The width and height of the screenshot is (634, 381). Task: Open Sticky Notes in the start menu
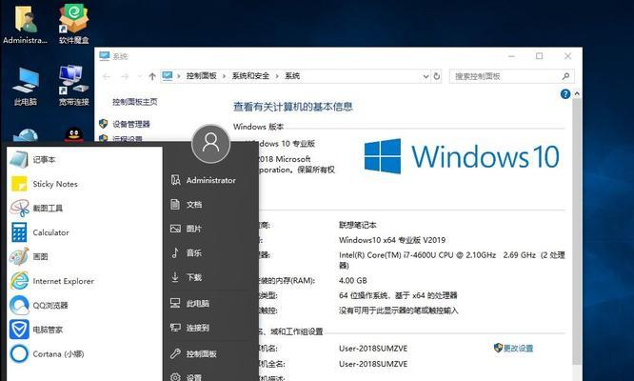click(84, 184)
